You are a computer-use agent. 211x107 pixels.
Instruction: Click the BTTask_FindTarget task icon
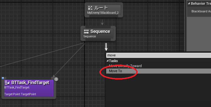pyautogui.click(x=7, y=83)
